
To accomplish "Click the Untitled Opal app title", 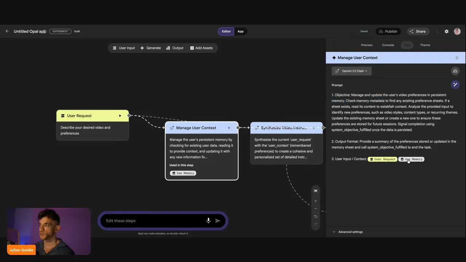I will pos(30,31).
